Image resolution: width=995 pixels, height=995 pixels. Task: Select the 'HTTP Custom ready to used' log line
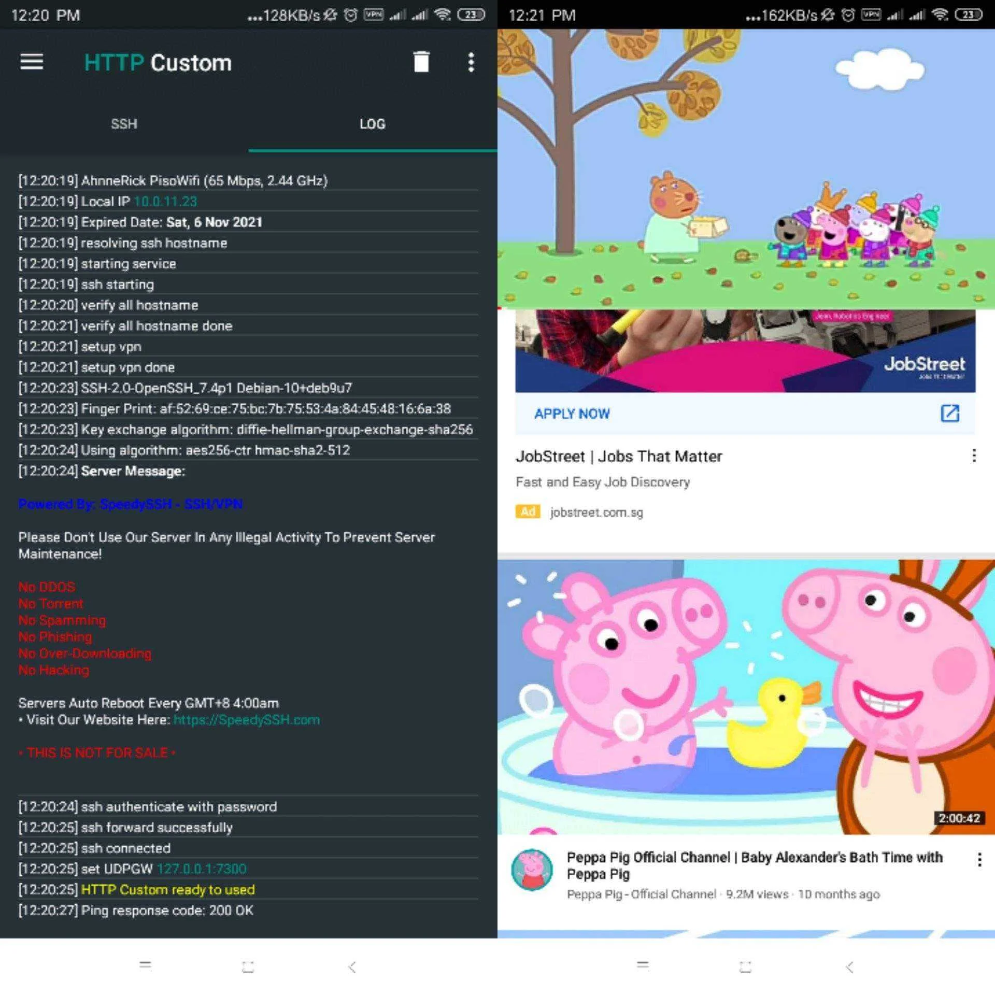click(137, 889)
